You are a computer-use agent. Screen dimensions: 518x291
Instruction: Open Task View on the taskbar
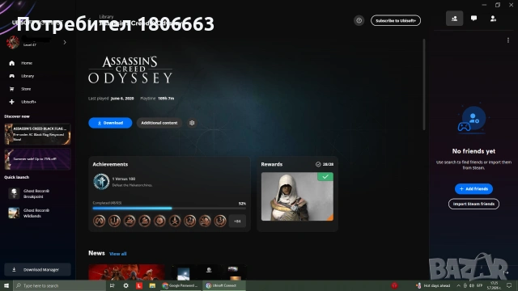(112, 285)
